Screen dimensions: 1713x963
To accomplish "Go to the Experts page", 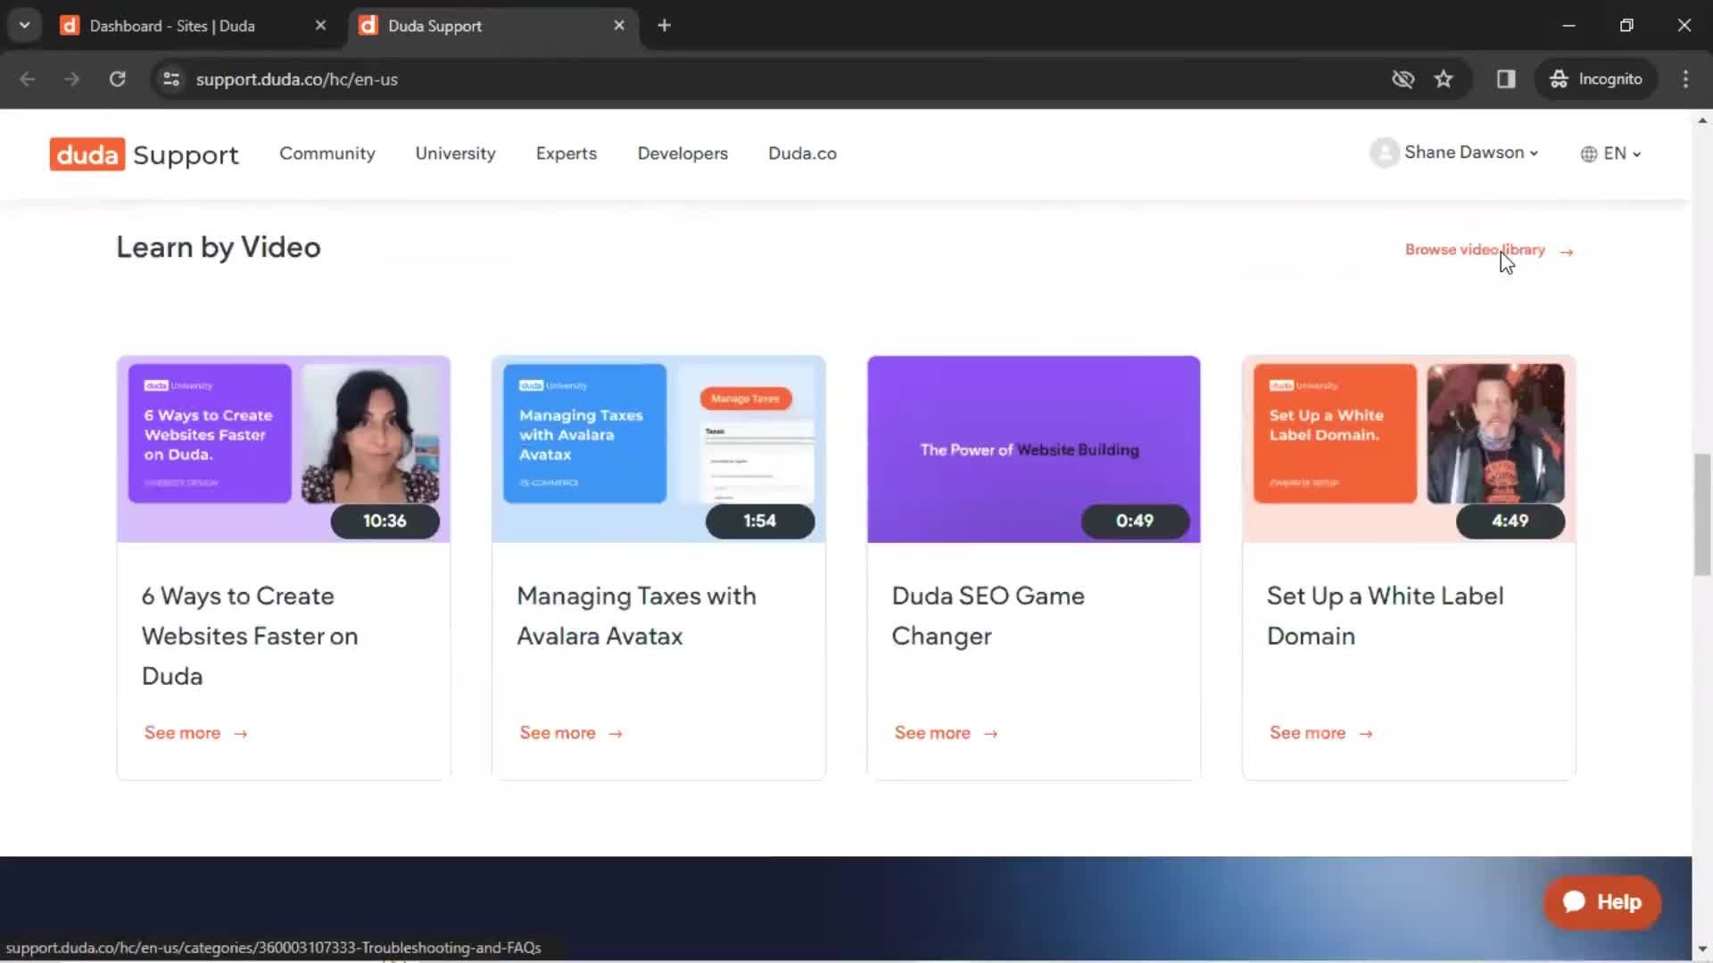I will tap(566, 153).
